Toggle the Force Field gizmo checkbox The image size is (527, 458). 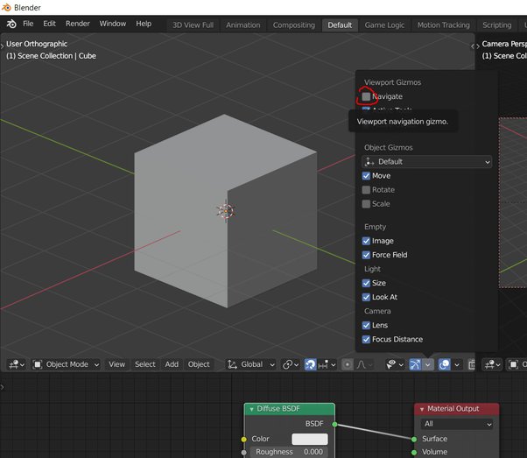click(x=366, y=255)
